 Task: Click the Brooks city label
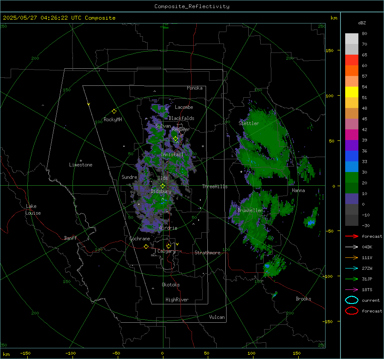tap(303, 299)
